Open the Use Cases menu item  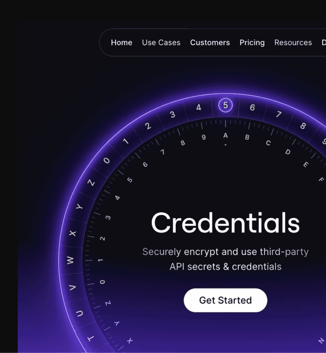(x=161, y=42)
